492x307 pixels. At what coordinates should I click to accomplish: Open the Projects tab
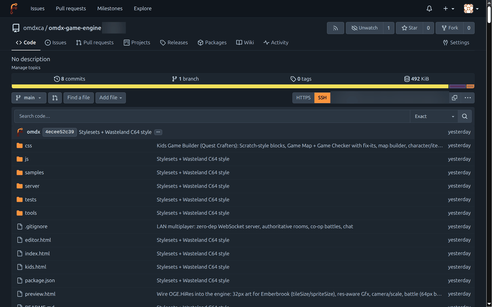(137, 43)
